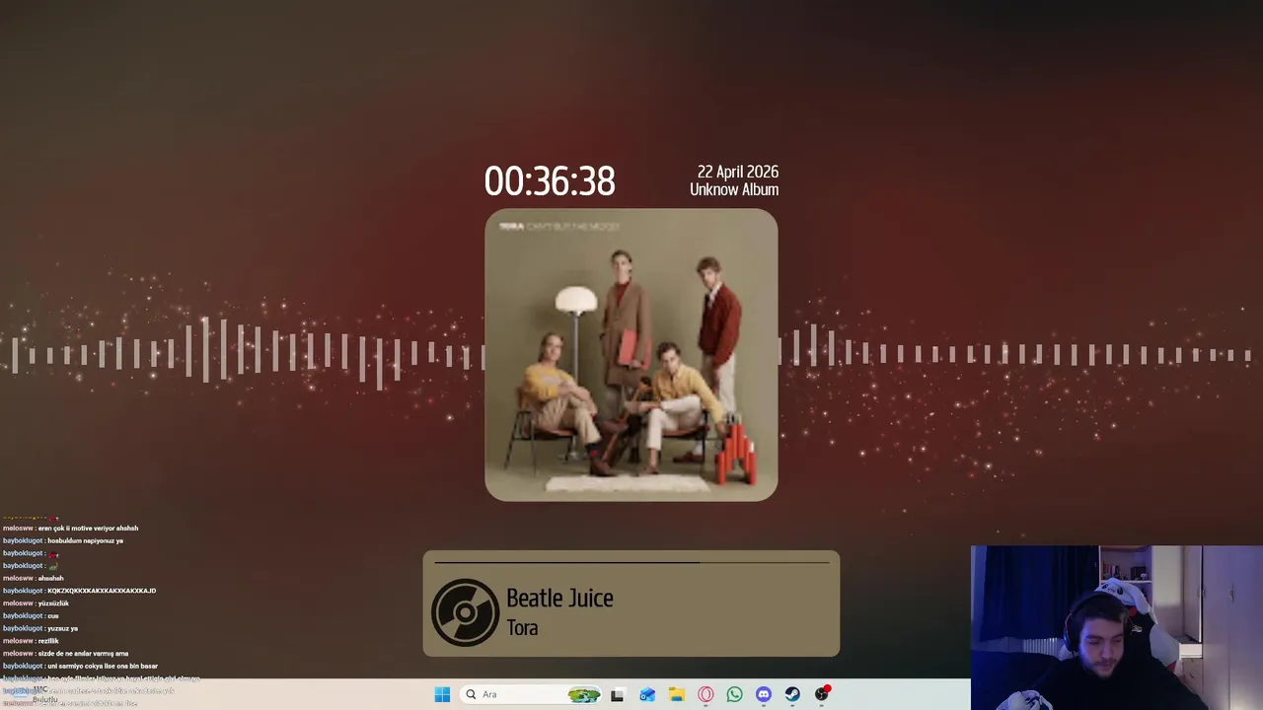Click the artist name "Tora" in player
This screenshot has width=1263, height=710.
[x=522, y=628]
